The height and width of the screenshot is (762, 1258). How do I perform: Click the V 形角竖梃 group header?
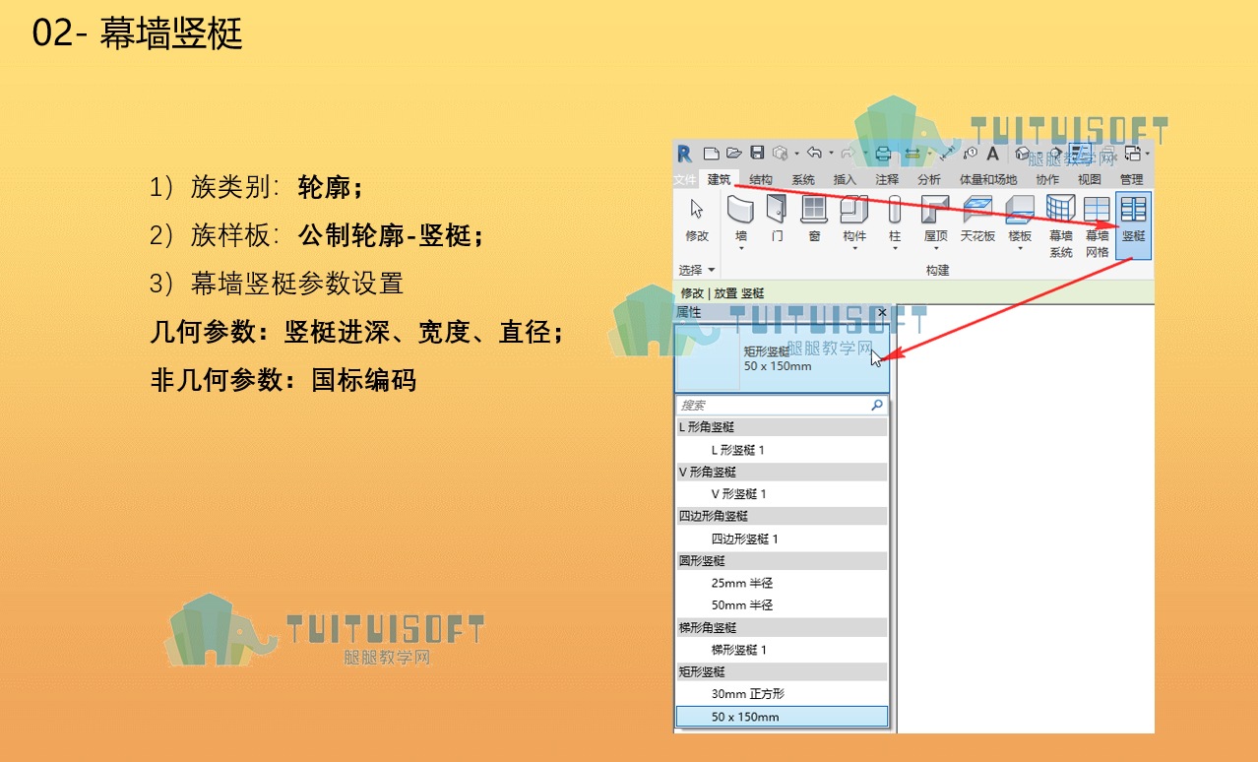[x=782, y=472]
